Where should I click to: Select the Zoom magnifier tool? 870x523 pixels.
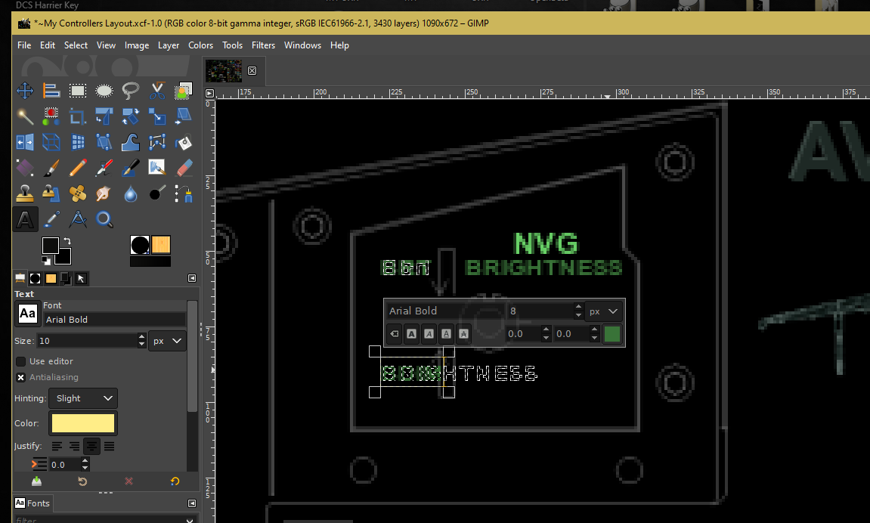pyautogui.click(x=104, y=219)
